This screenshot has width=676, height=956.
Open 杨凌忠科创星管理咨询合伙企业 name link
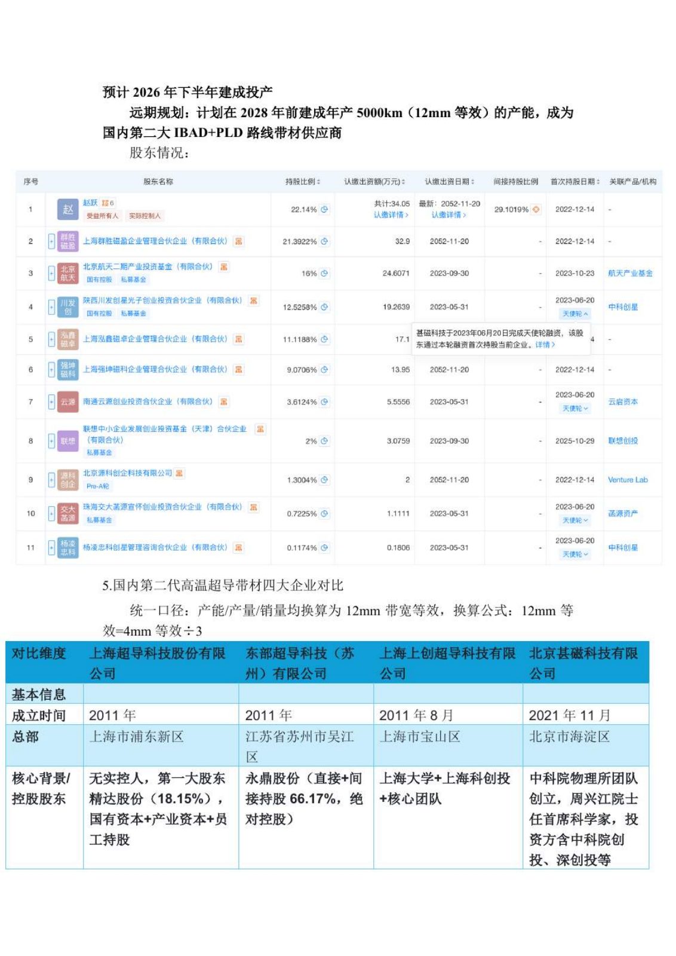point(155,548)
